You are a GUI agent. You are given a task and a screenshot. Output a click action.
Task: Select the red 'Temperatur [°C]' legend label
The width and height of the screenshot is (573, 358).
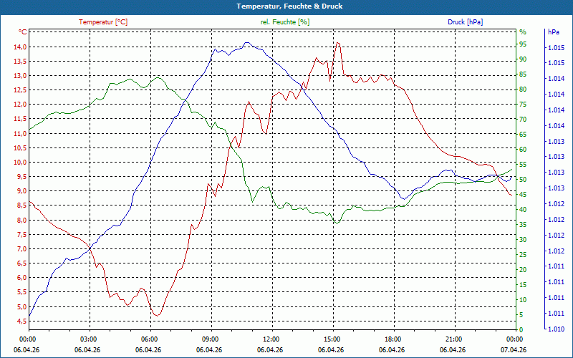(x=103, y=22)
